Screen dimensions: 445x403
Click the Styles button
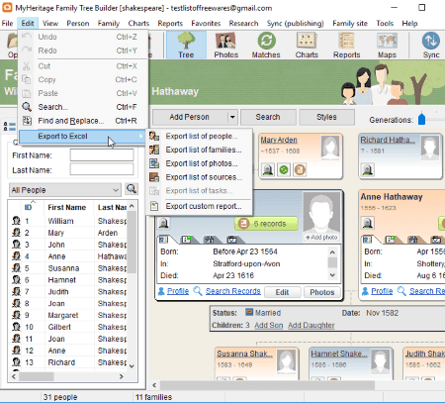(326, 117)
